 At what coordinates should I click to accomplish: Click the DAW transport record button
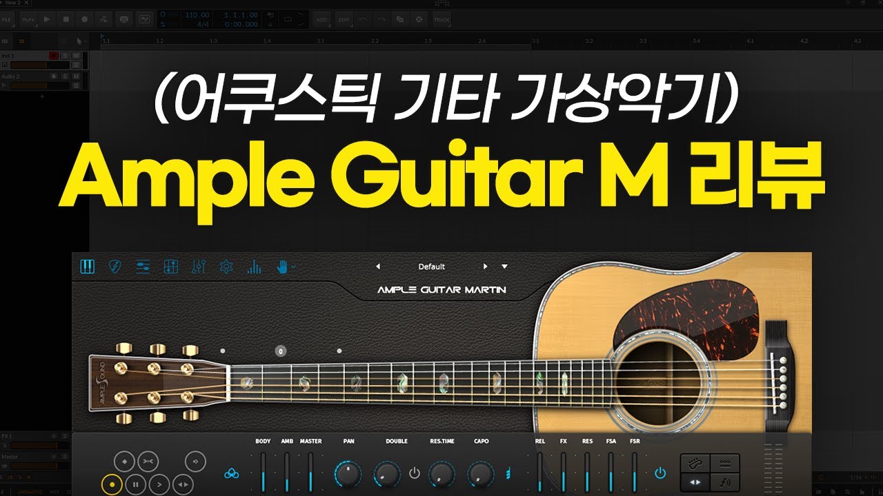85,19
